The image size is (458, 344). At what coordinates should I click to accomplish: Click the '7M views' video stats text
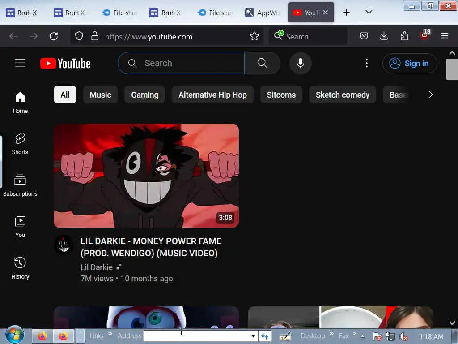(x=97, y=279)
